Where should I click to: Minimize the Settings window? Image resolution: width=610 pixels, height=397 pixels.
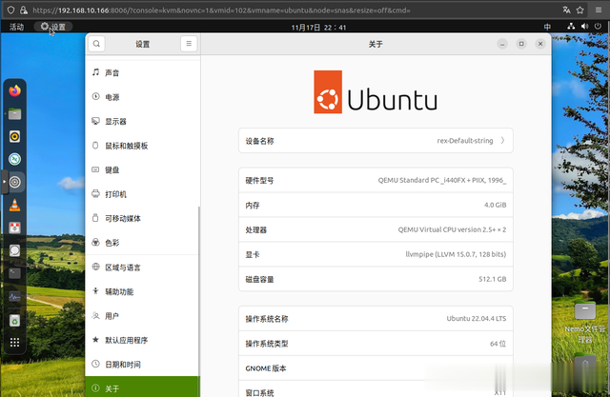502,44
